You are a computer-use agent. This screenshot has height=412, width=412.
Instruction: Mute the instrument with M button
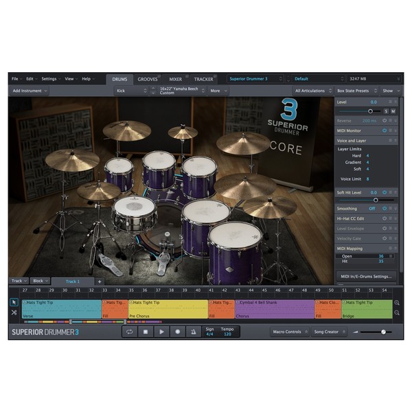point(393,111)
